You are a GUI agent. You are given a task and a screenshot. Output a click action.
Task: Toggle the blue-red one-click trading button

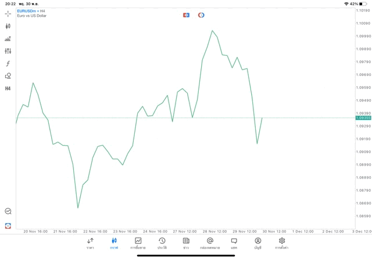click(186, 15)
